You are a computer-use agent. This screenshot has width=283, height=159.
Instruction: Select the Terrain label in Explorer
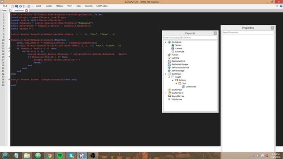point(178,45)
